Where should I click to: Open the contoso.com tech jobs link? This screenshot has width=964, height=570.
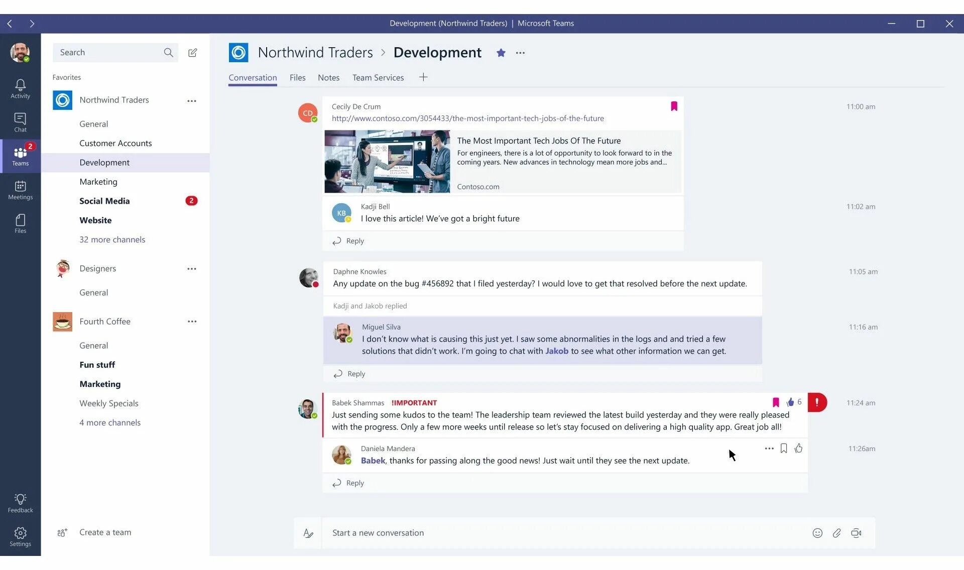467,118
